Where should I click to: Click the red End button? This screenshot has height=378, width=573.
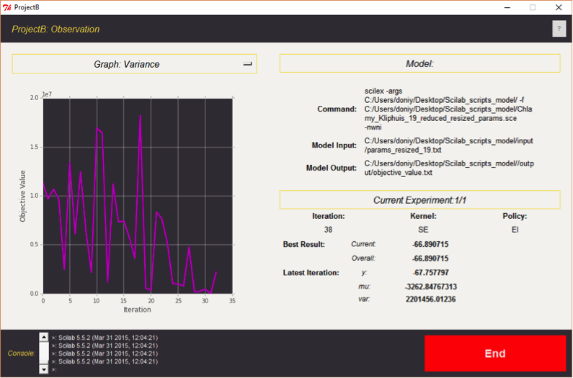(495, 354)
